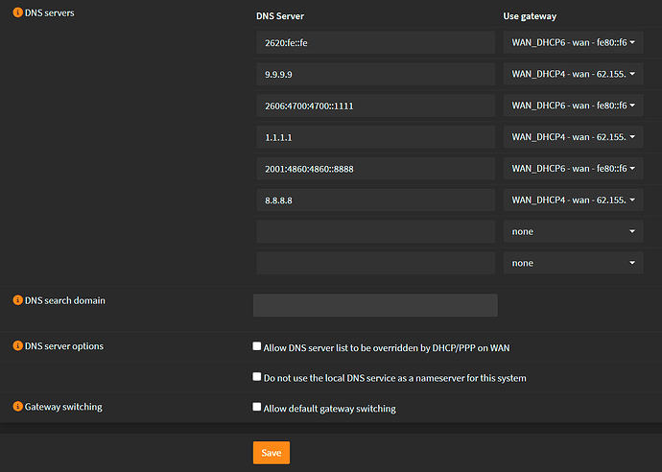662x472 pixels.
Task: Expand gateway dropdown for 1.1.1.1 server
Action: (573, 137)
